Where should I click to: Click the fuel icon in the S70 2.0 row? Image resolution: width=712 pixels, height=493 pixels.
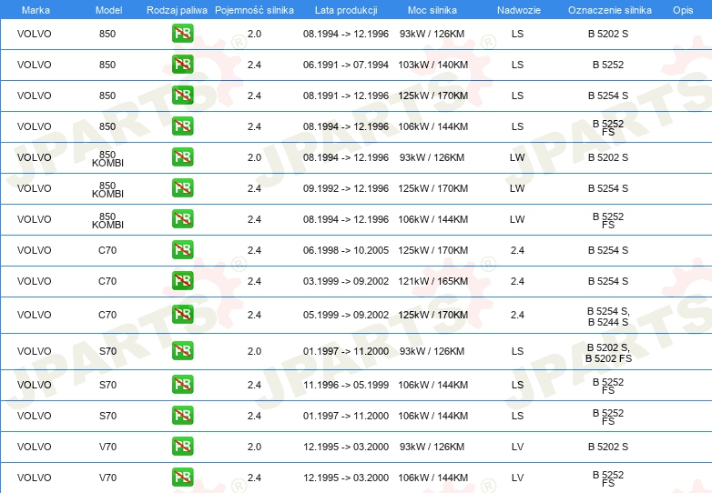pos(182,350)
